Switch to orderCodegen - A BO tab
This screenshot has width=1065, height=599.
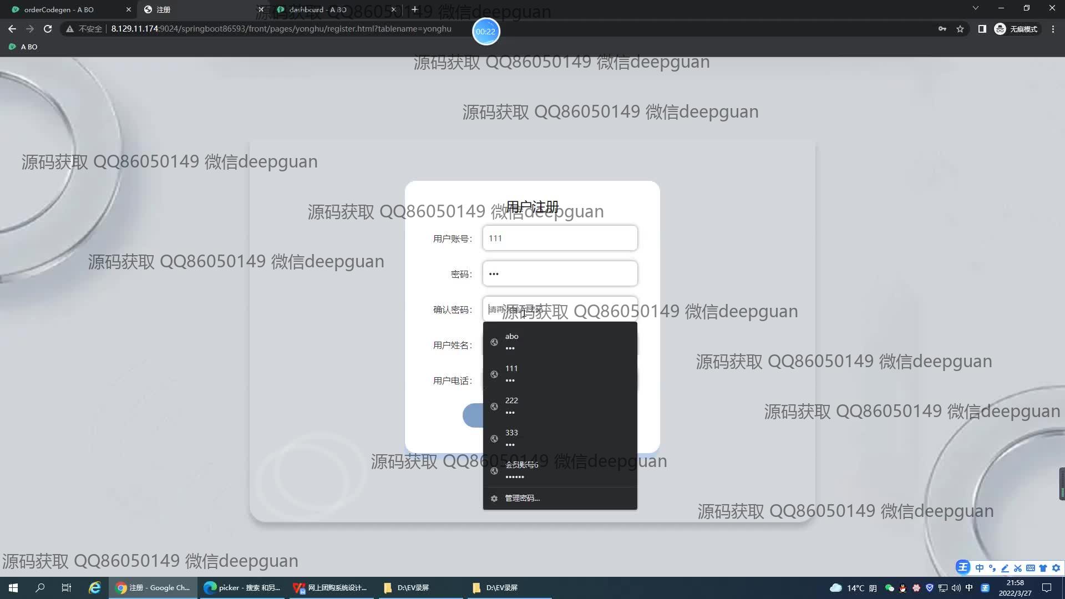click(x=59, y=9)
